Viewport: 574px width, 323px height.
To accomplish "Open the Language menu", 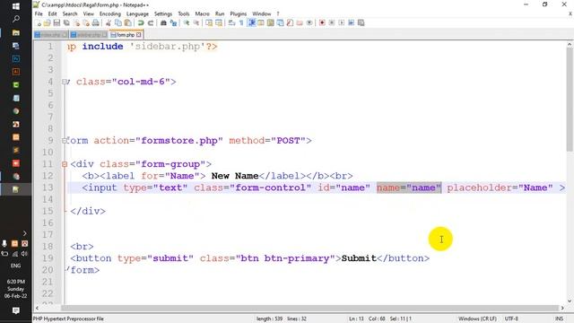I will coord(137,14).
